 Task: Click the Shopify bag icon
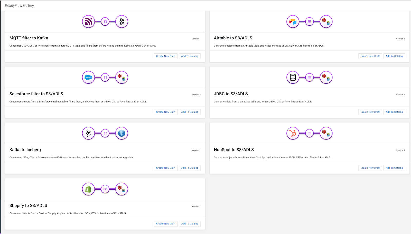click(x=88, y=189)
